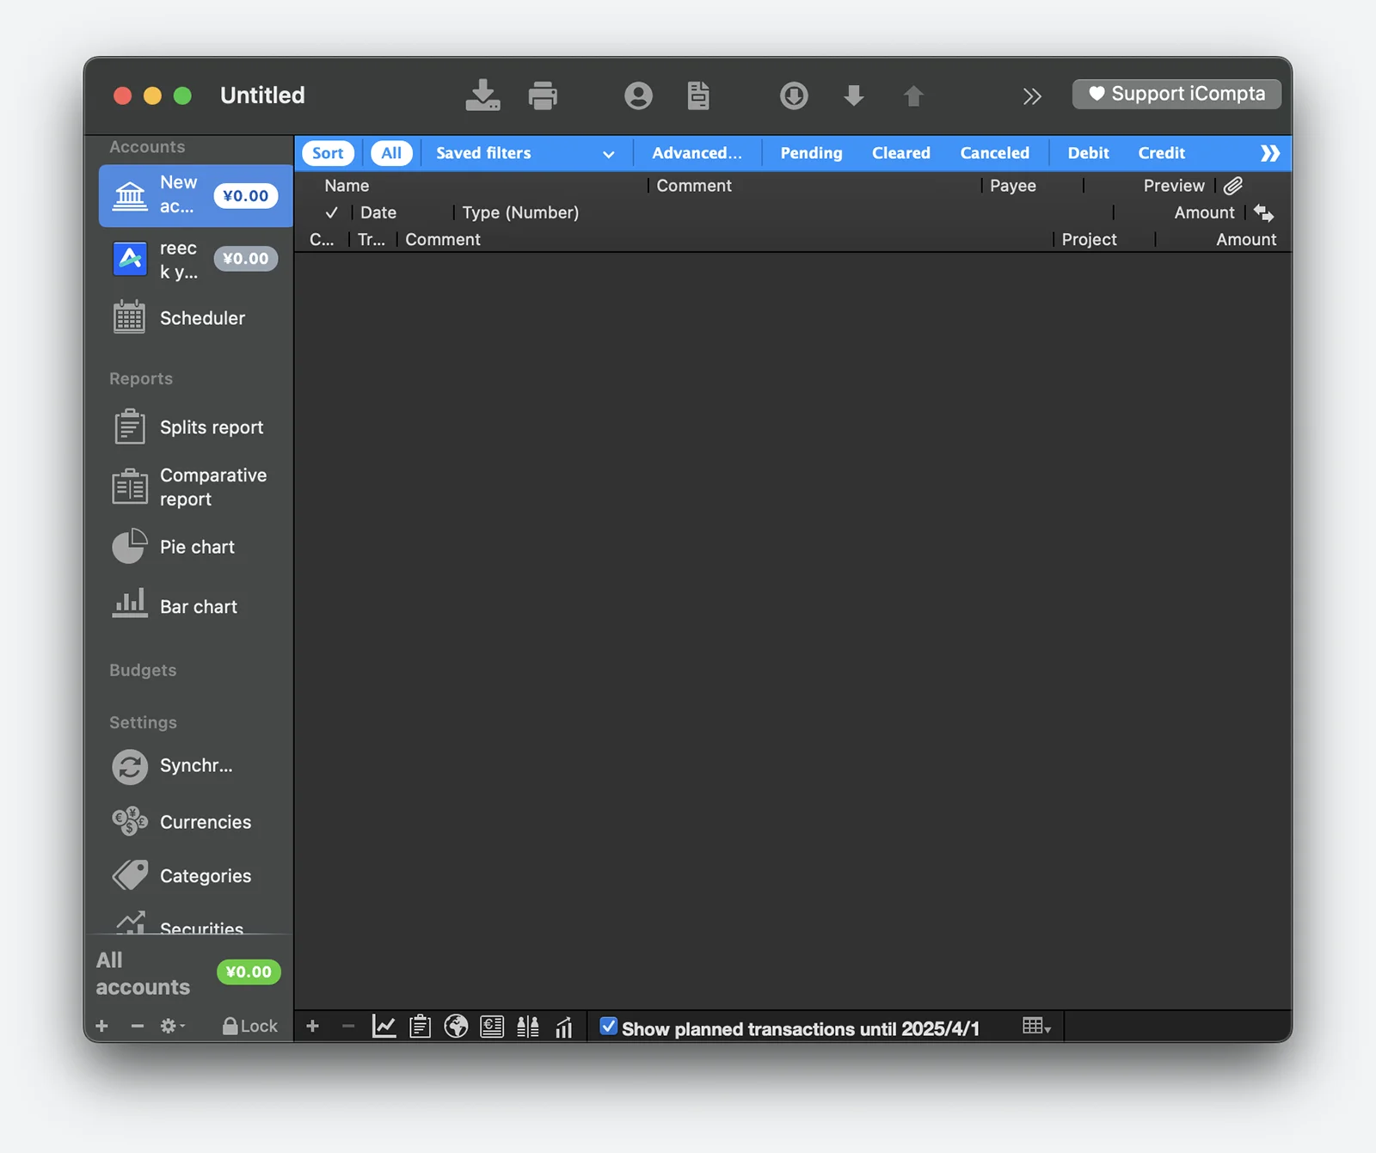Image resolution: width=1376 pixels, height=1153 pixels.
Task: Click the Untitled window title
Action: [262, 95]
